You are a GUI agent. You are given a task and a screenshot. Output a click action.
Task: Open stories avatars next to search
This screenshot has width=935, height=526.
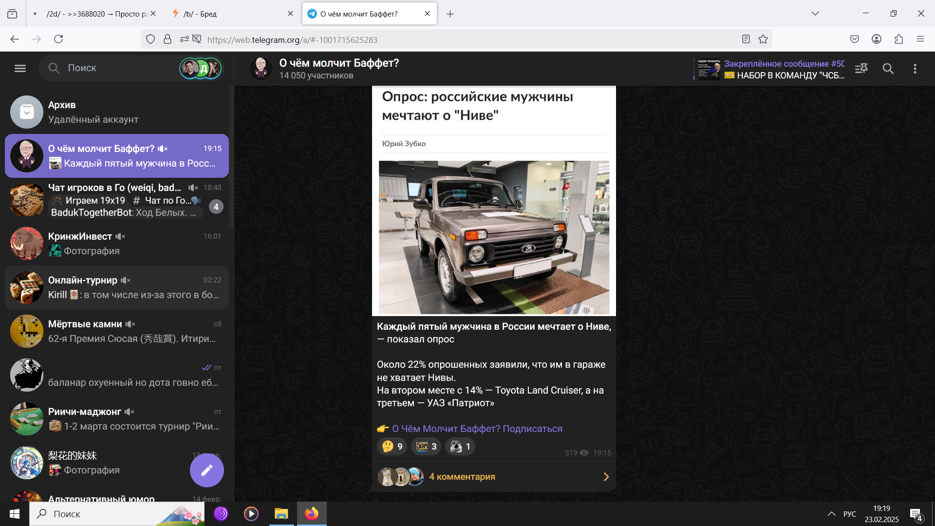201,68
